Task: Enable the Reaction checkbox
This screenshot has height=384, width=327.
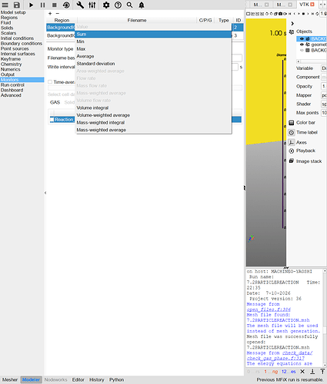Action: point(52,120)
